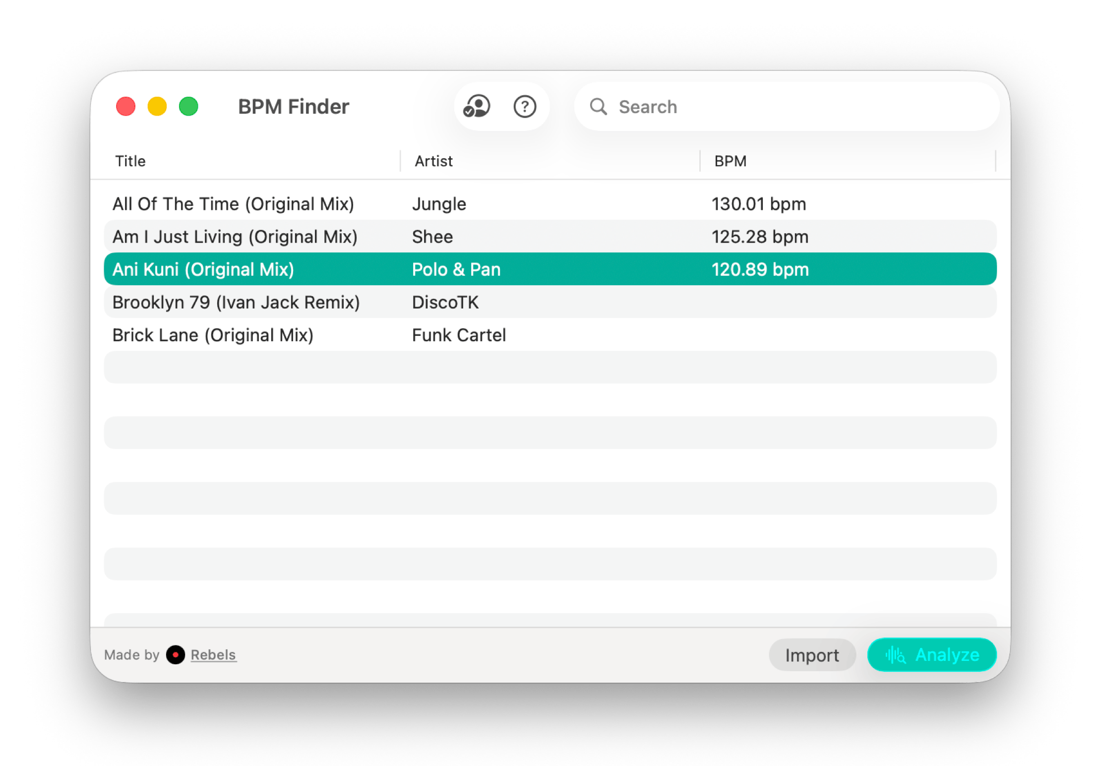Sort by BPM column header
The image size is (1103, 766).
(x=730, y=161)
